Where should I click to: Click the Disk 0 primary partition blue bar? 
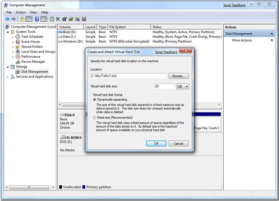207,114
